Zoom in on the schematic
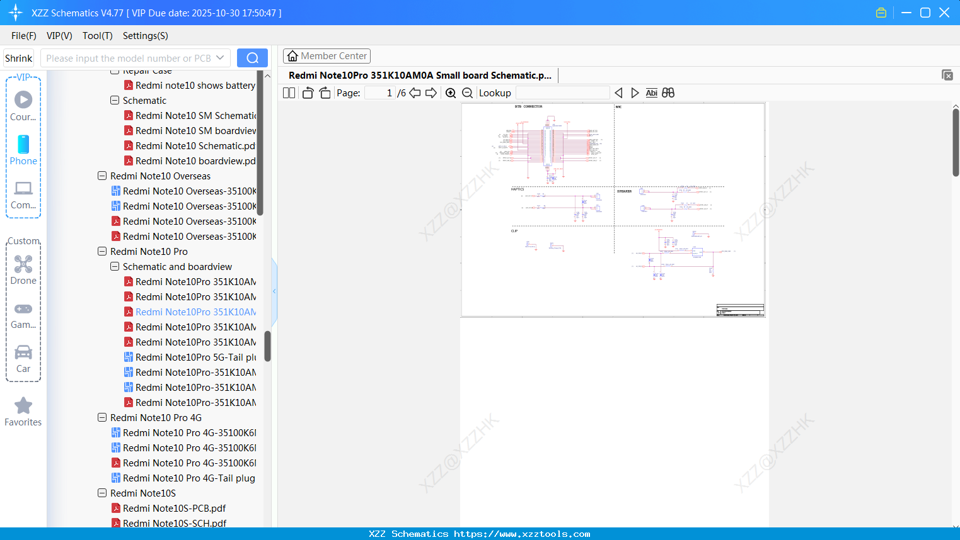Screen dimensions: 960x540 click(x=450, y=93)
